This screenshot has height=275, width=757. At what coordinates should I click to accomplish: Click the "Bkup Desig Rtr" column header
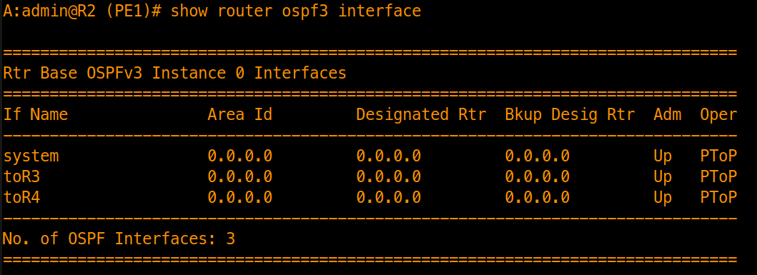(x=570, y=115)
